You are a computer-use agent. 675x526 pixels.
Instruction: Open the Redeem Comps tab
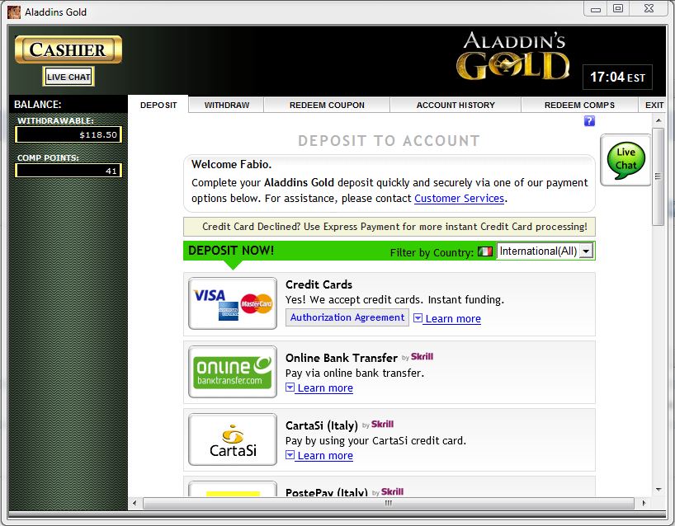[x=579, y=105]
